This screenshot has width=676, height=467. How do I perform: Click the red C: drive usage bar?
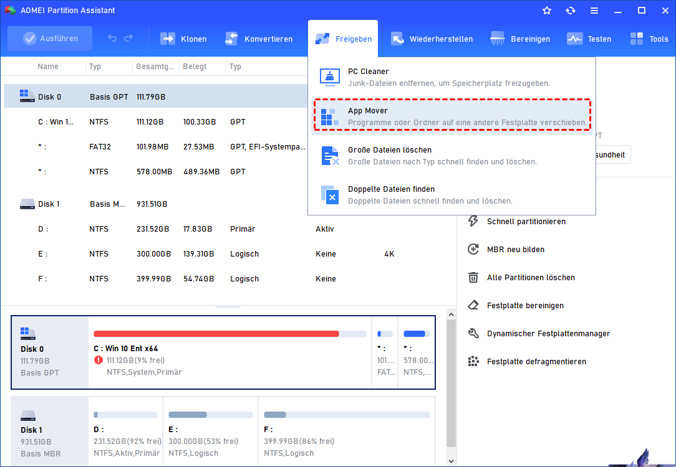(x=216, y=334)
